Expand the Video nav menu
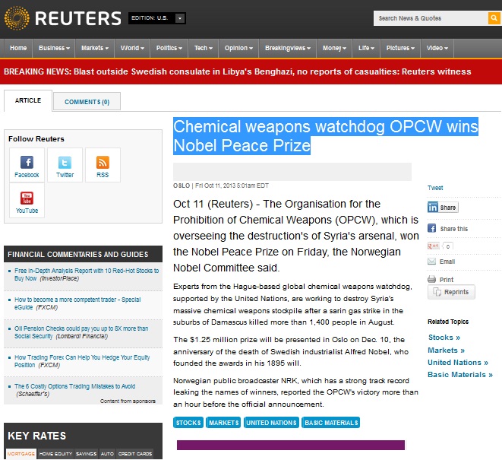502x460 pixels. click(x=437, y=48)
